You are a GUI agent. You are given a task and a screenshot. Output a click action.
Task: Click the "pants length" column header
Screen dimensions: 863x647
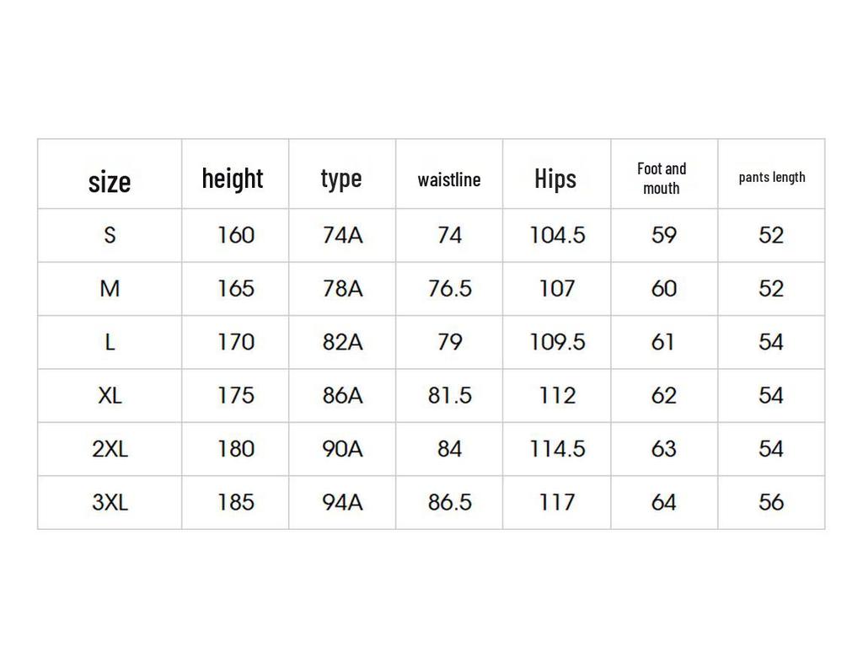(x=772, y=177)
